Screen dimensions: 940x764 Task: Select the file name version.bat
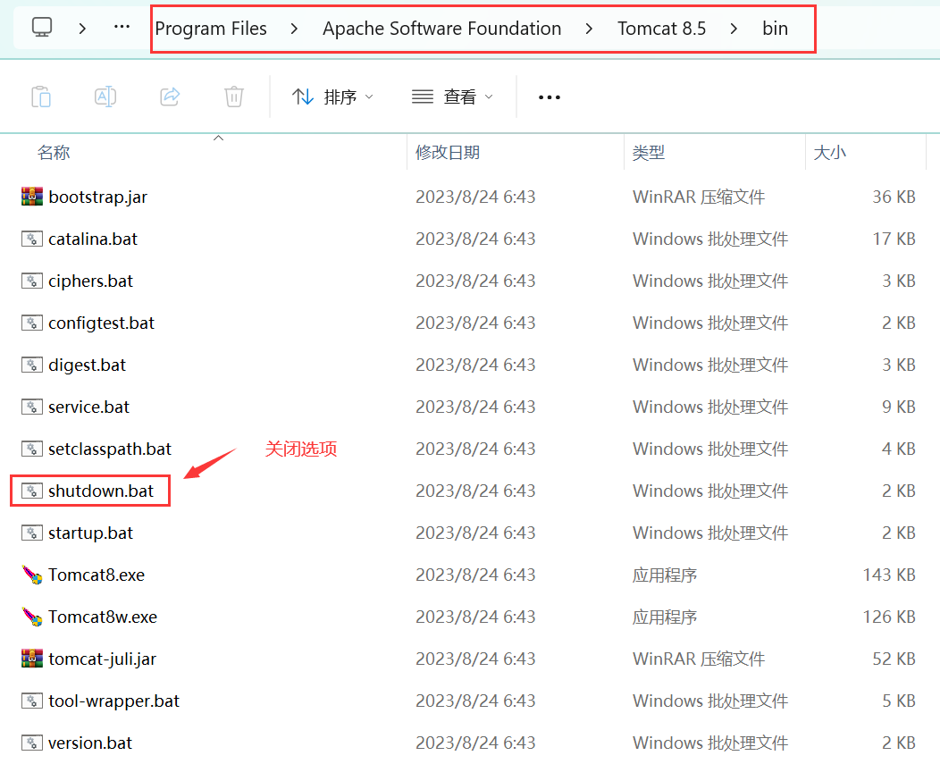click(90, 743)
